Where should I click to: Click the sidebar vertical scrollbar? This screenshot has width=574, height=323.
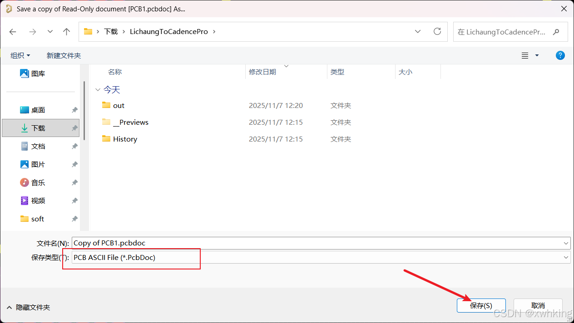pyautogui.click(x=84, y=110)
